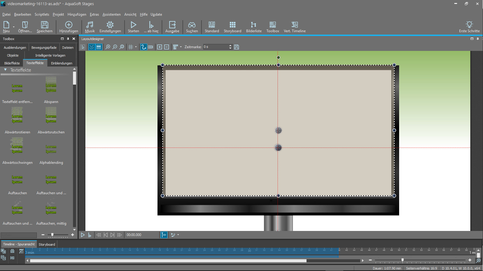
Task: Open the Bilderliste view
Action: point(254,27)
